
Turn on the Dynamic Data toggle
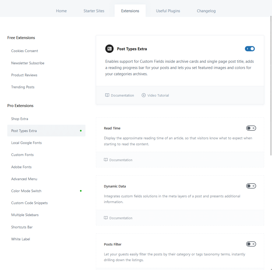[x=251, y=186]
